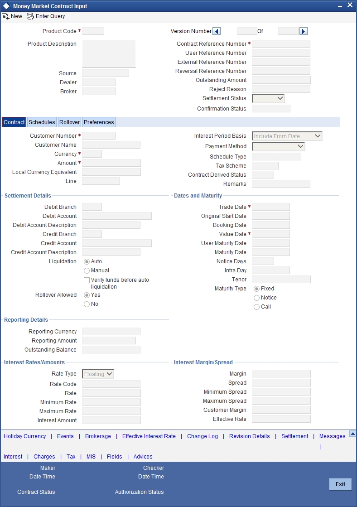Open the Fields link
Viewport: 357px width, 507px height.
click(x=115, y=457)
